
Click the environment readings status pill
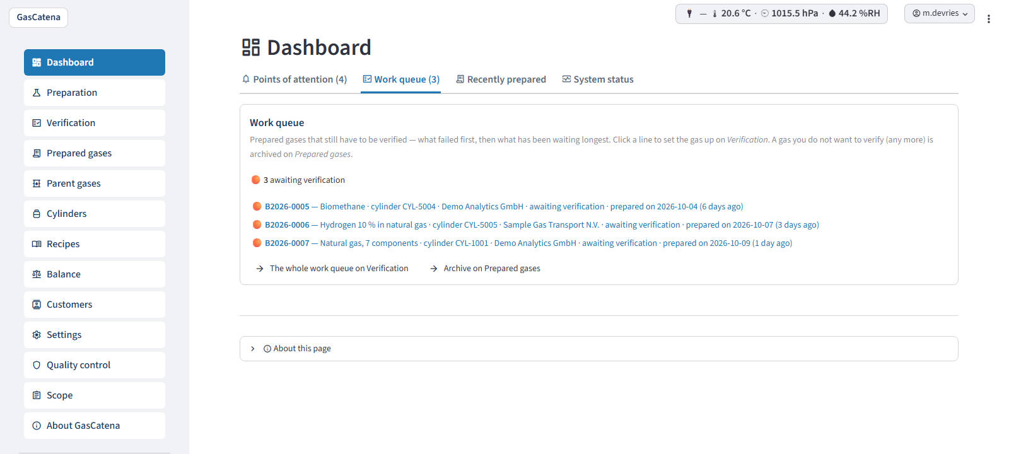click(781, 14)
